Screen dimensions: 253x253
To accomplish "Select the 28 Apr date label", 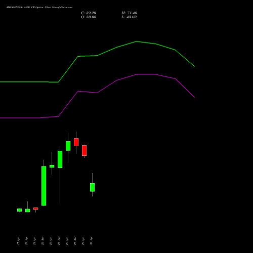I will point(75,241).
